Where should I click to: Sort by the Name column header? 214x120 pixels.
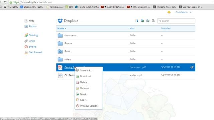click(62, 28)
